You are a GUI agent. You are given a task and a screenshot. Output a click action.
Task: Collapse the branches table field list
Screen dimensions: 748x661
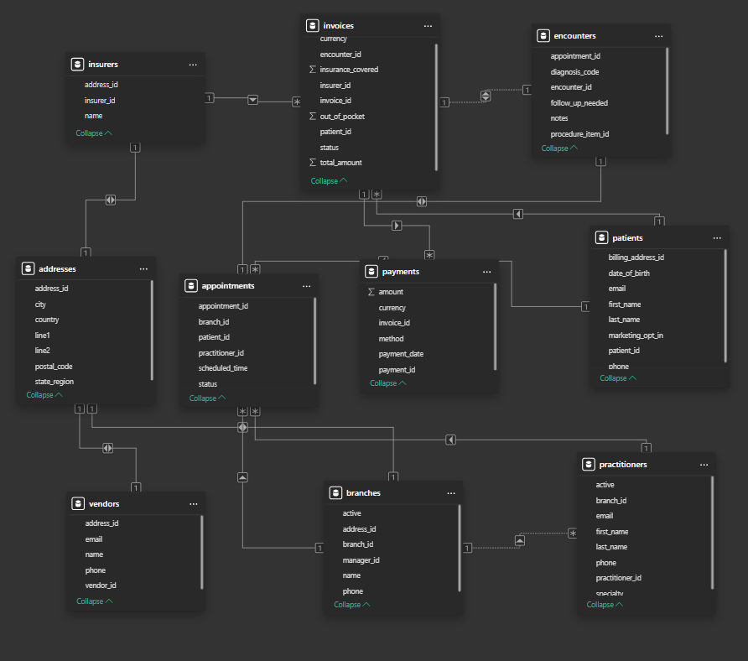(x=352, y=605)
